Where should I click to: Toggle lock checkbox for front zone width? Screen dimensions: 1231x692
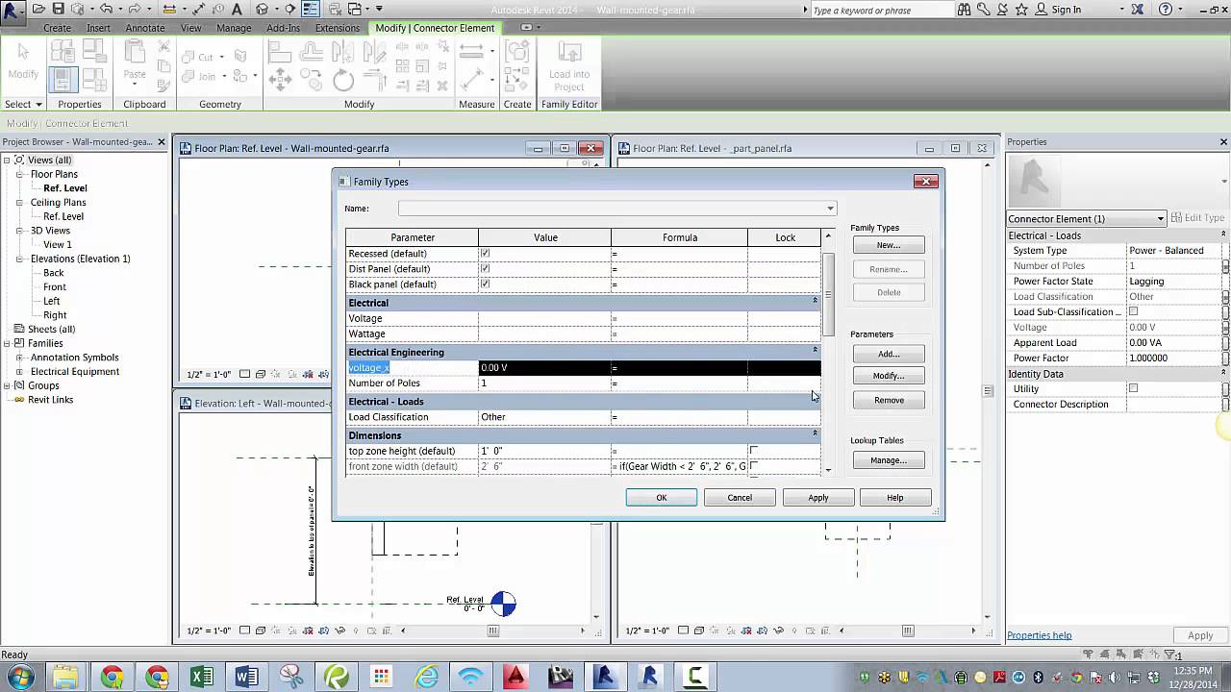[x=753, y=466]
